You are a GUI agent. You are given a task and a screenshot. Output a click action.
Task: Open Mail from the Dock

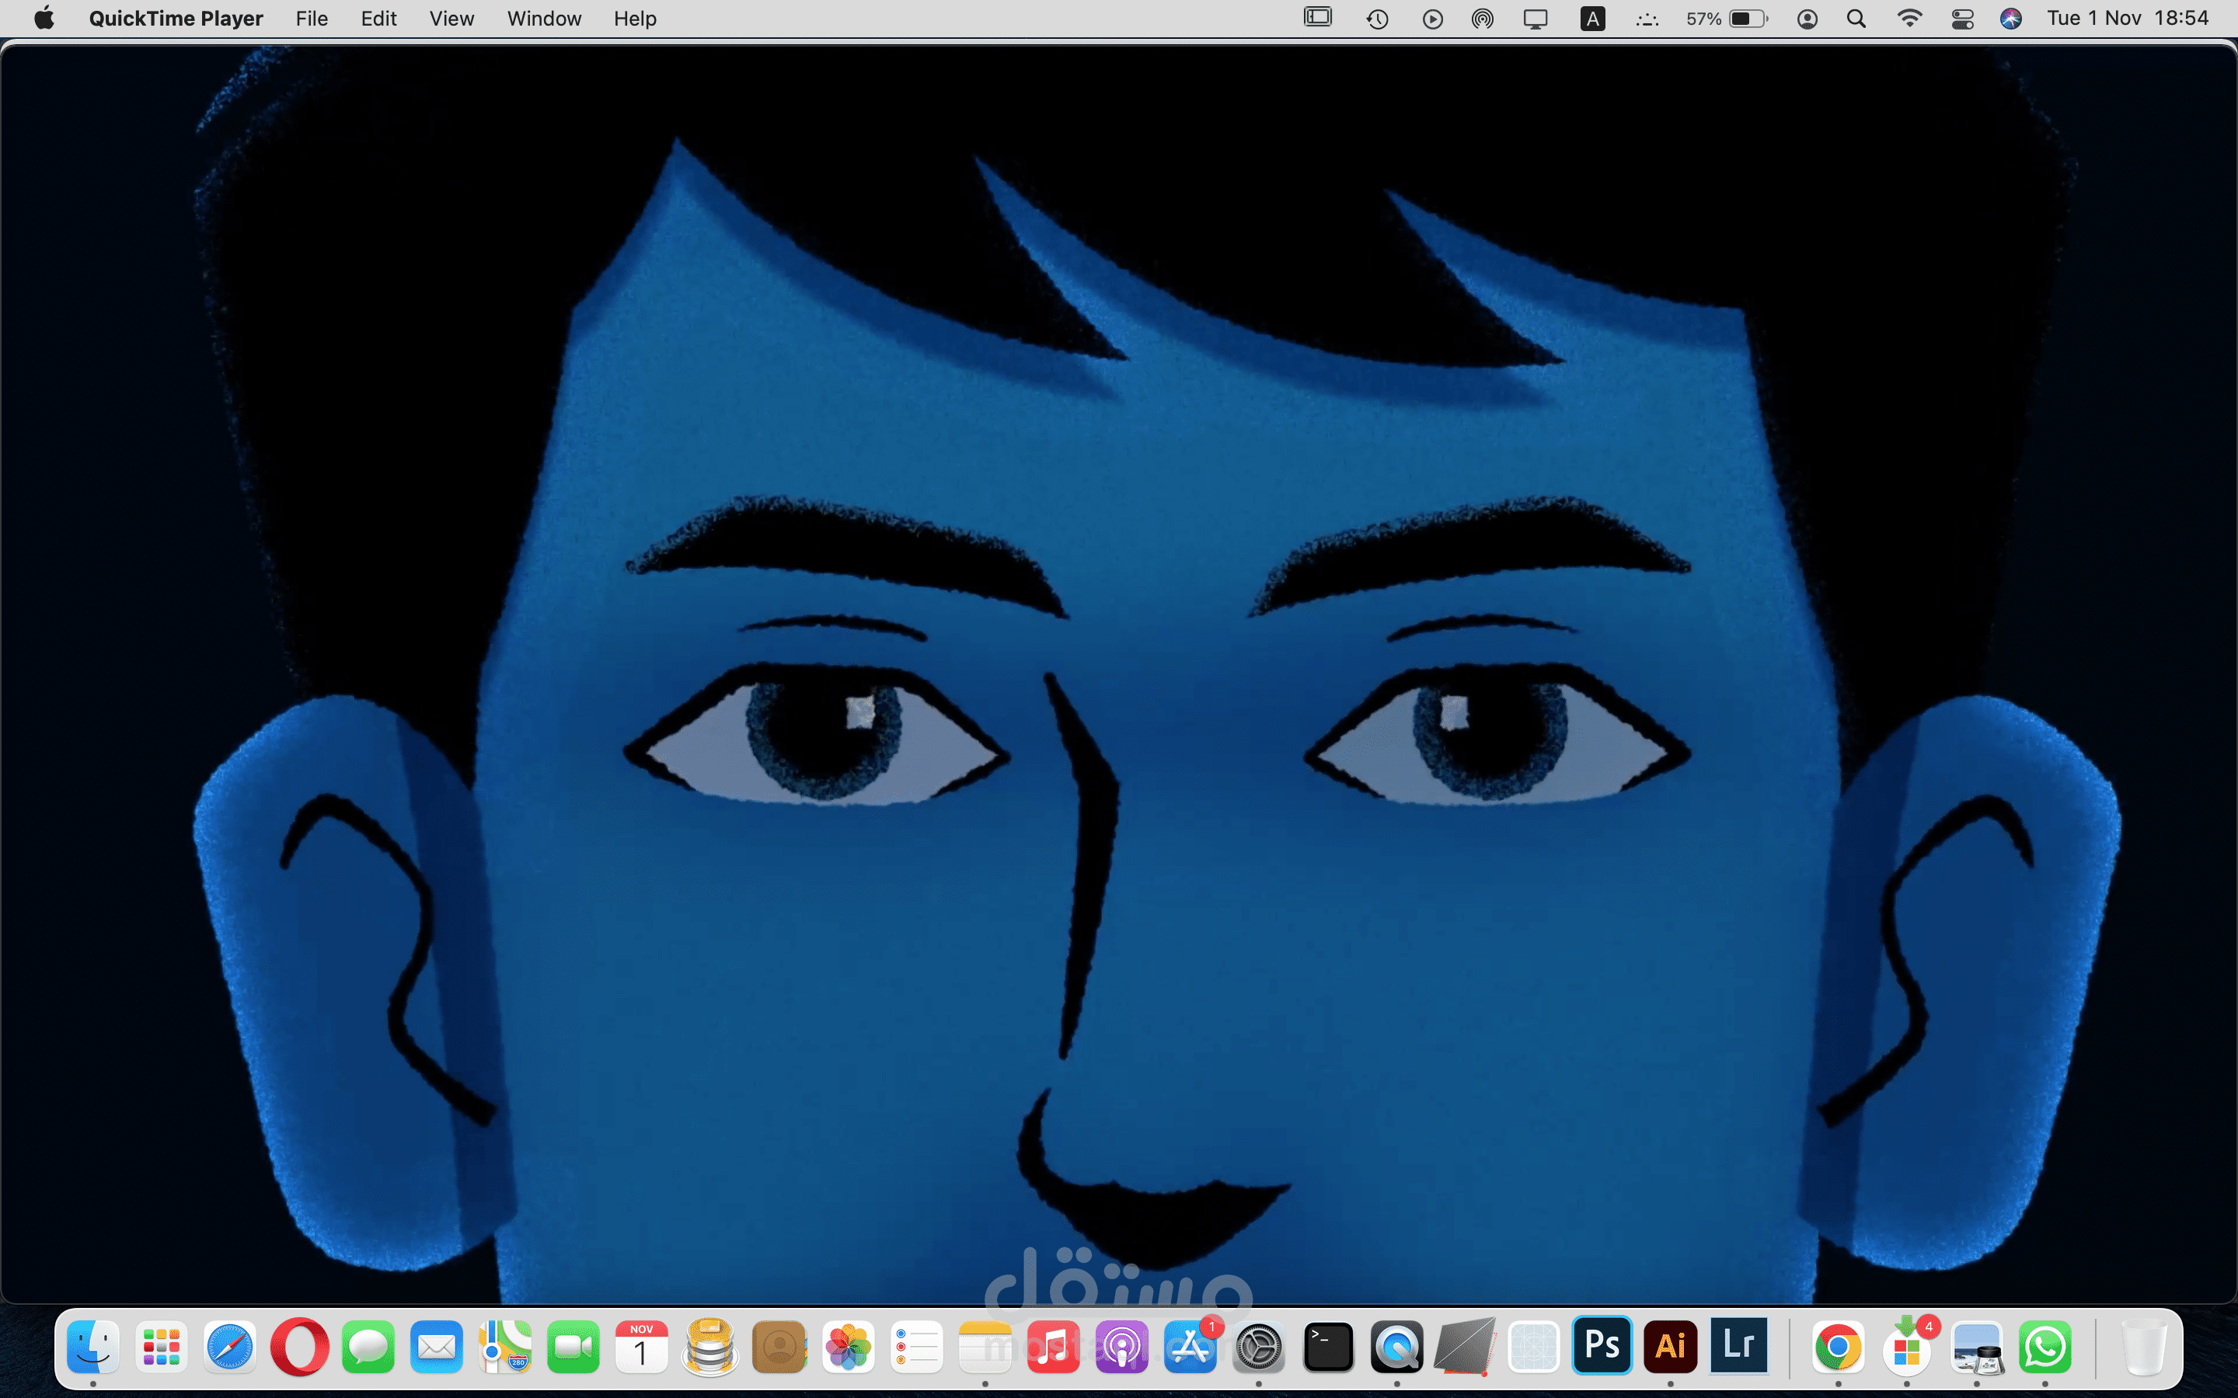tap(437, 1346)
